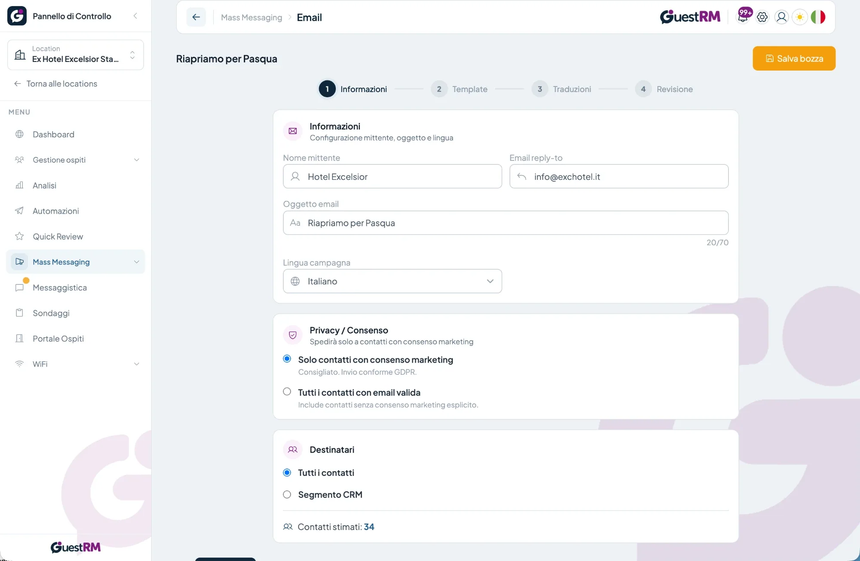Click the GuestRM logo icon in sidebar header
The height and width of the screenshot is (561, 860).
click(17, 16)
